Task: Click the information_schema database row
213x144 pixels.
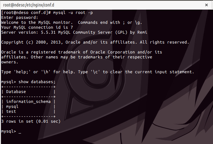Action: click(x=28, y=101)
